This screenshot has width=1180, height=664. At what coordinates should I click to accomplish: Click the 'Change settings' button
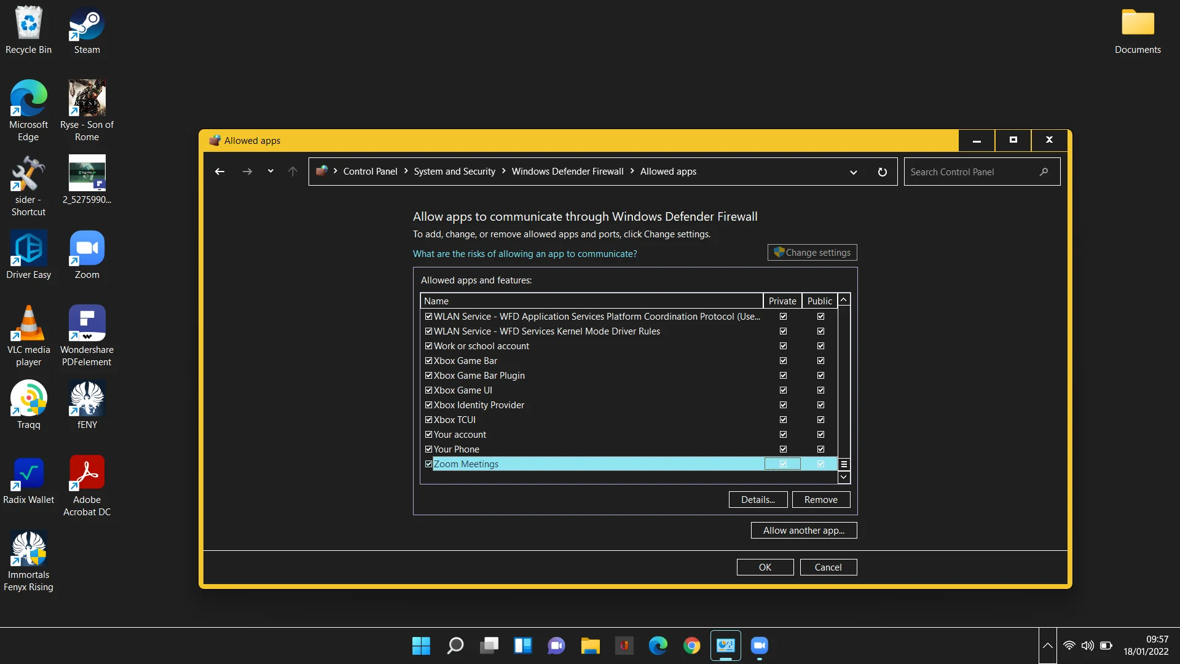pos(811,252)
